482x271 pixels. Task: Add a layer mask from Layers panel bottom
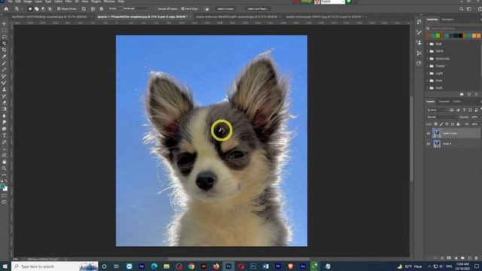tap(449, 258)
